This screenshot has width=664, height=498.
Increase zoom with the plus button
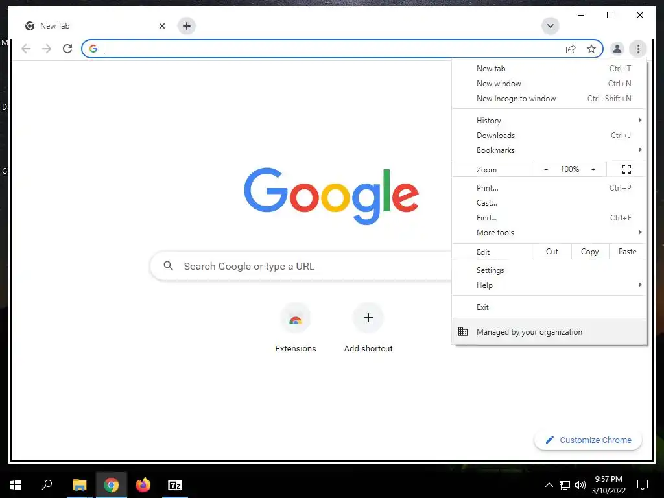[593, 169]
